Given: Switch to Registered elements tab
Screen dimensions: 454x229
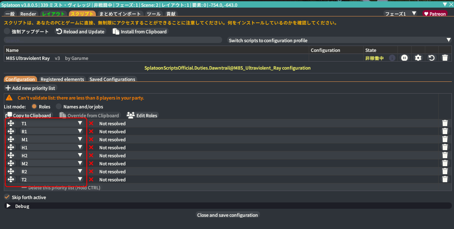Looking at the screenshot, I should pyautogui.click(x=62, y=79).
